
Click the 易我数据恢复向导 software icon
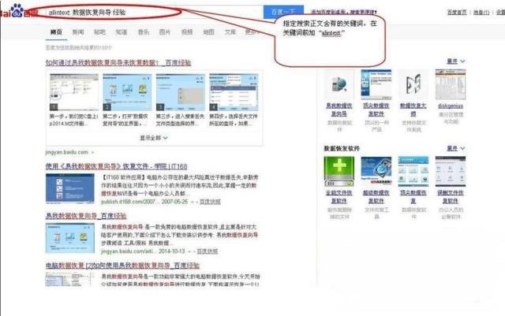(339, 84)
